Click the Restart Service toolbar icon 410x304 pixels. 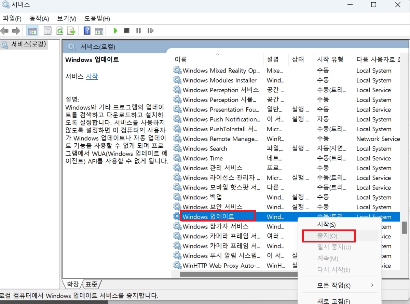[150, 31]
